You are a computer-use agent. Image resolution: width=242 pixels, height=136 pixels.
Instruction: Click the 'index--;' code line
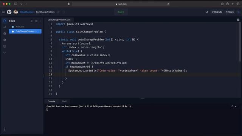coord(71,59)
